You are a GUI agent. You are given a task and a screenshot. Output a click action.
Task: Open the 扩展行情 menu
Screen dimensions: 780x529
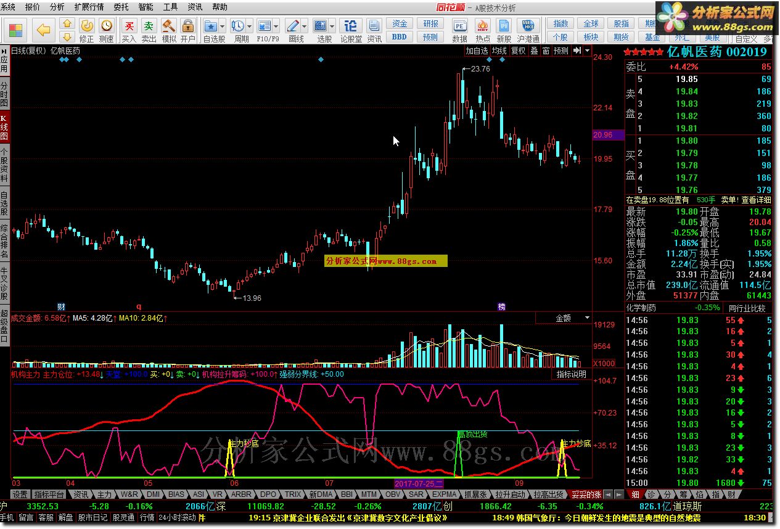tap(89, 7)
